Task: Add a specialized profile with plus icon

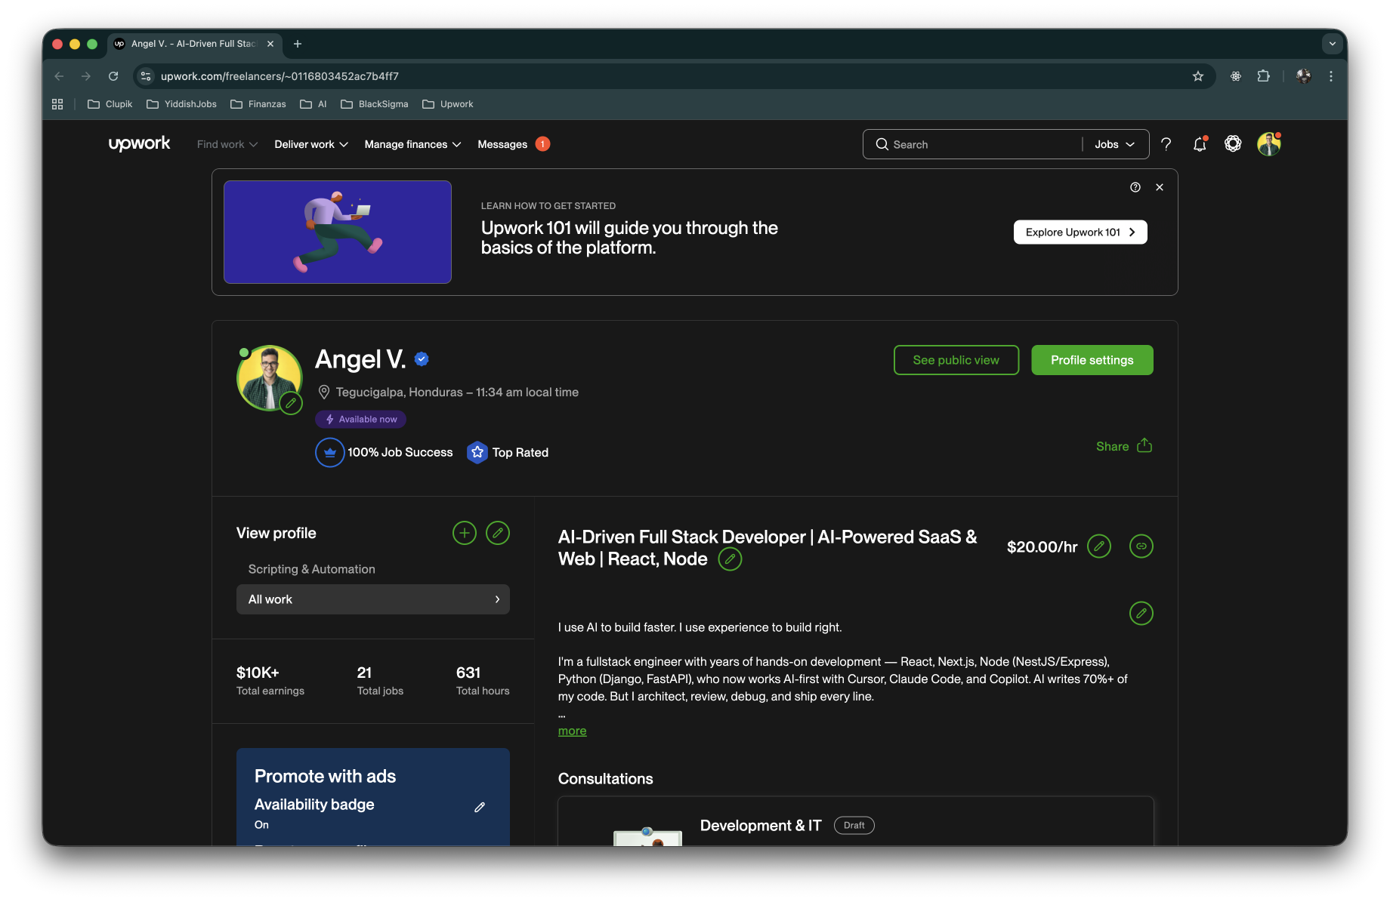Action: click(465, 533)
